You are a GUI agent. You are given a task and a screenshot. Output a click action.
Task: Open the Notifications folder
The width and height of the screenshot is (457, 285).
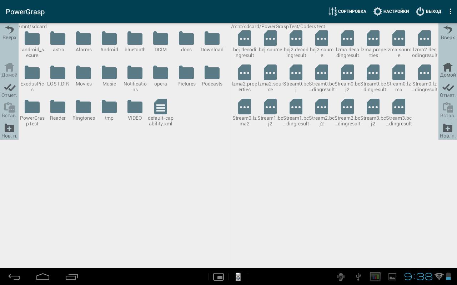[135, 78]
